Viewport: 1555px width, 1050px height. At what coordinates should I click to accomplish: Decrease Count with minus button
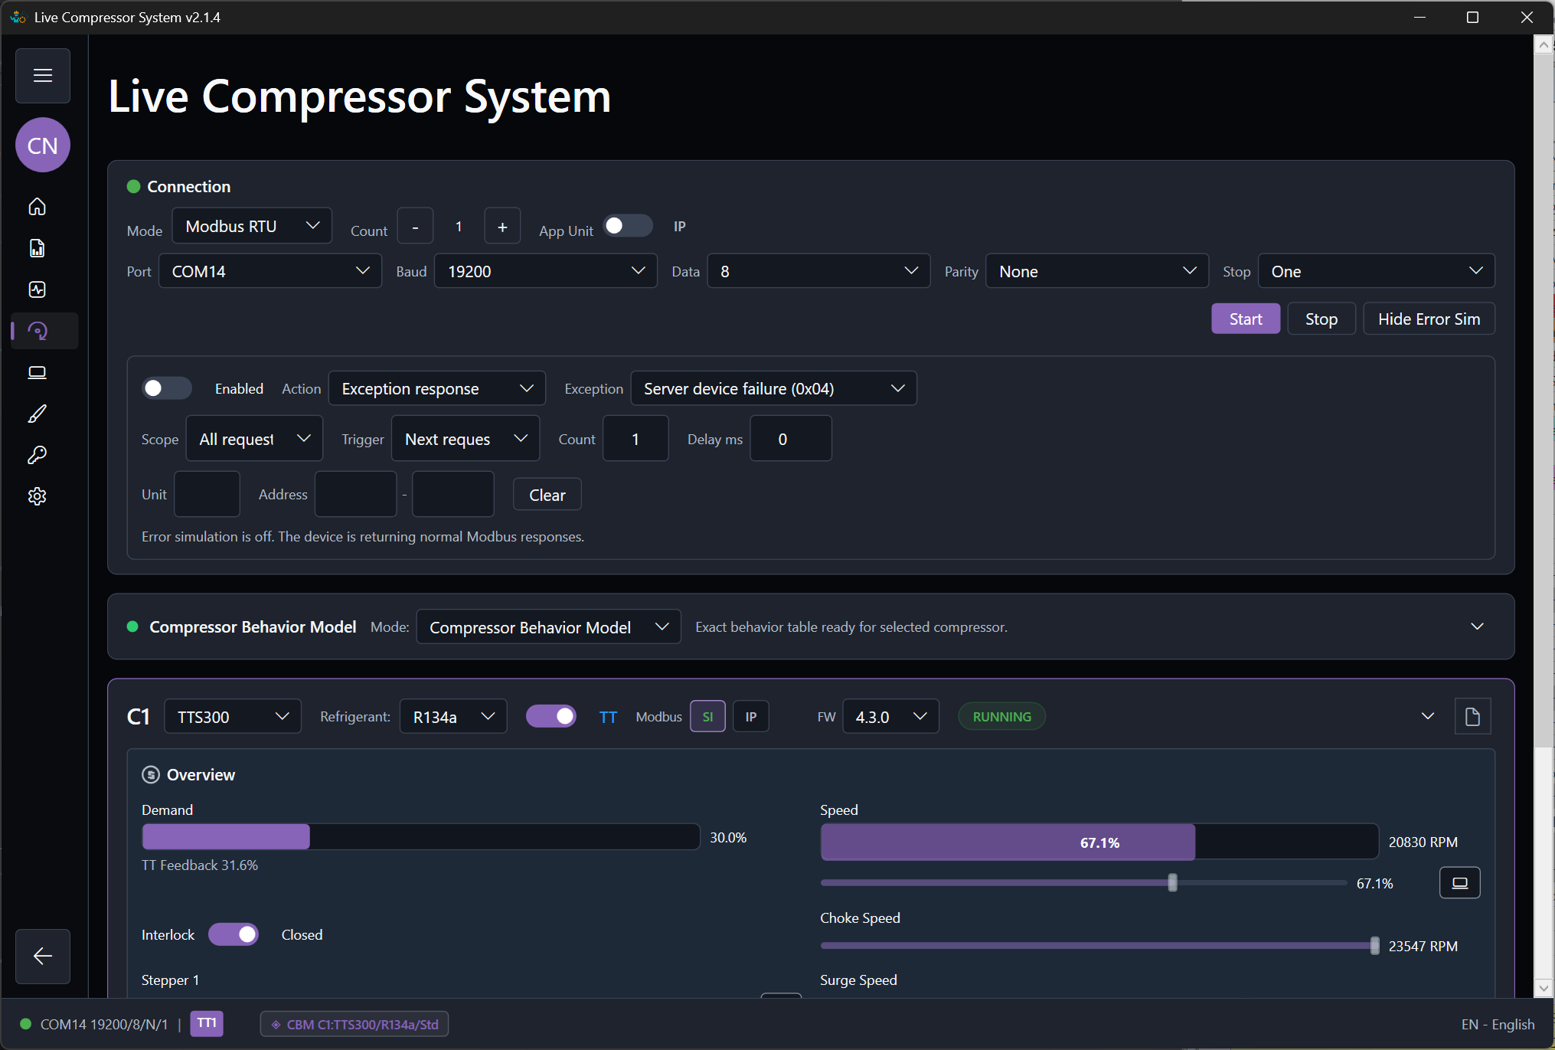click(415, 227)
